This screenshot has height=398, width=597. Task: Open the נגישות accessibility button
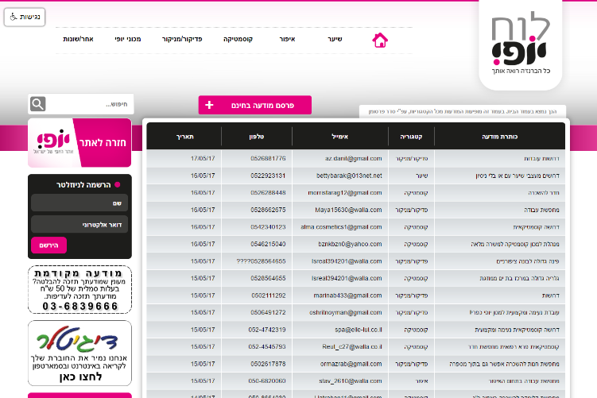[25, 17]
